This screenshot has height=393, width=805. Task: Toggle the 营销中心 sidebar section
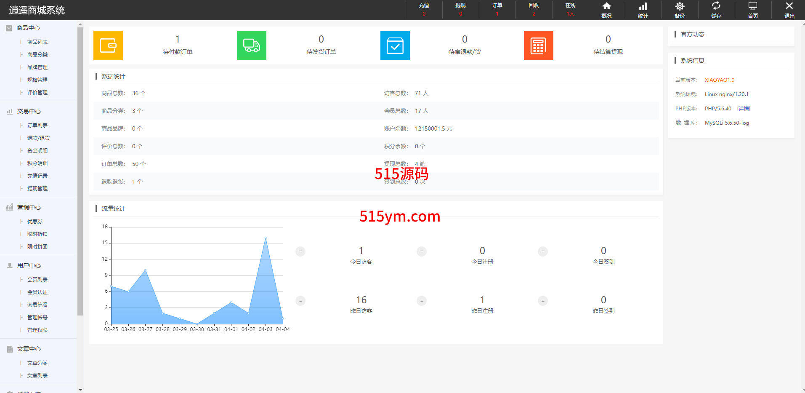click(29, 207)
